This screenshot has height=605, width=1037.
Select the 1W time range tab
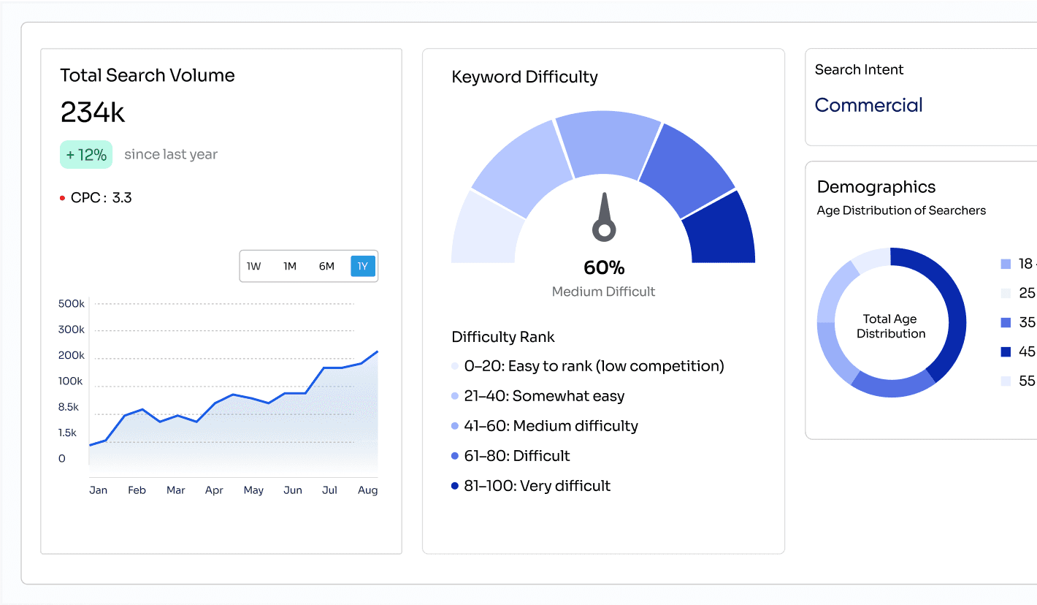254,266
